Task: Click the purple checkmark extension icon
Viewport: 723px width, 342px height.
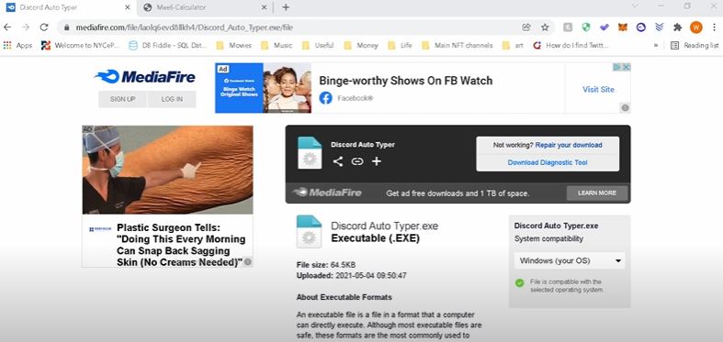Action: coord(604,28)
